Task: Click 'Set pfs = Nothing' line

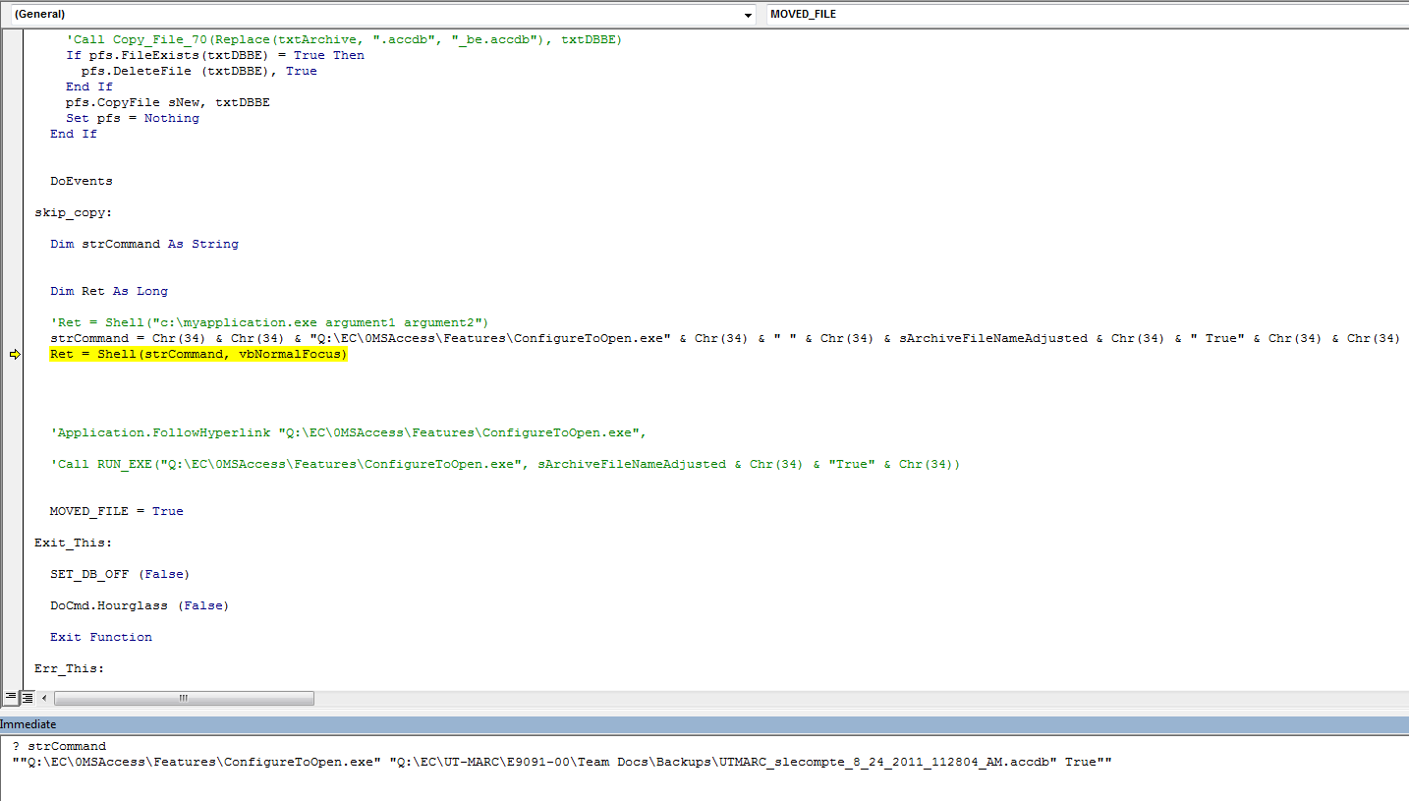Action: pyautogui.click(x=133, y=118)
